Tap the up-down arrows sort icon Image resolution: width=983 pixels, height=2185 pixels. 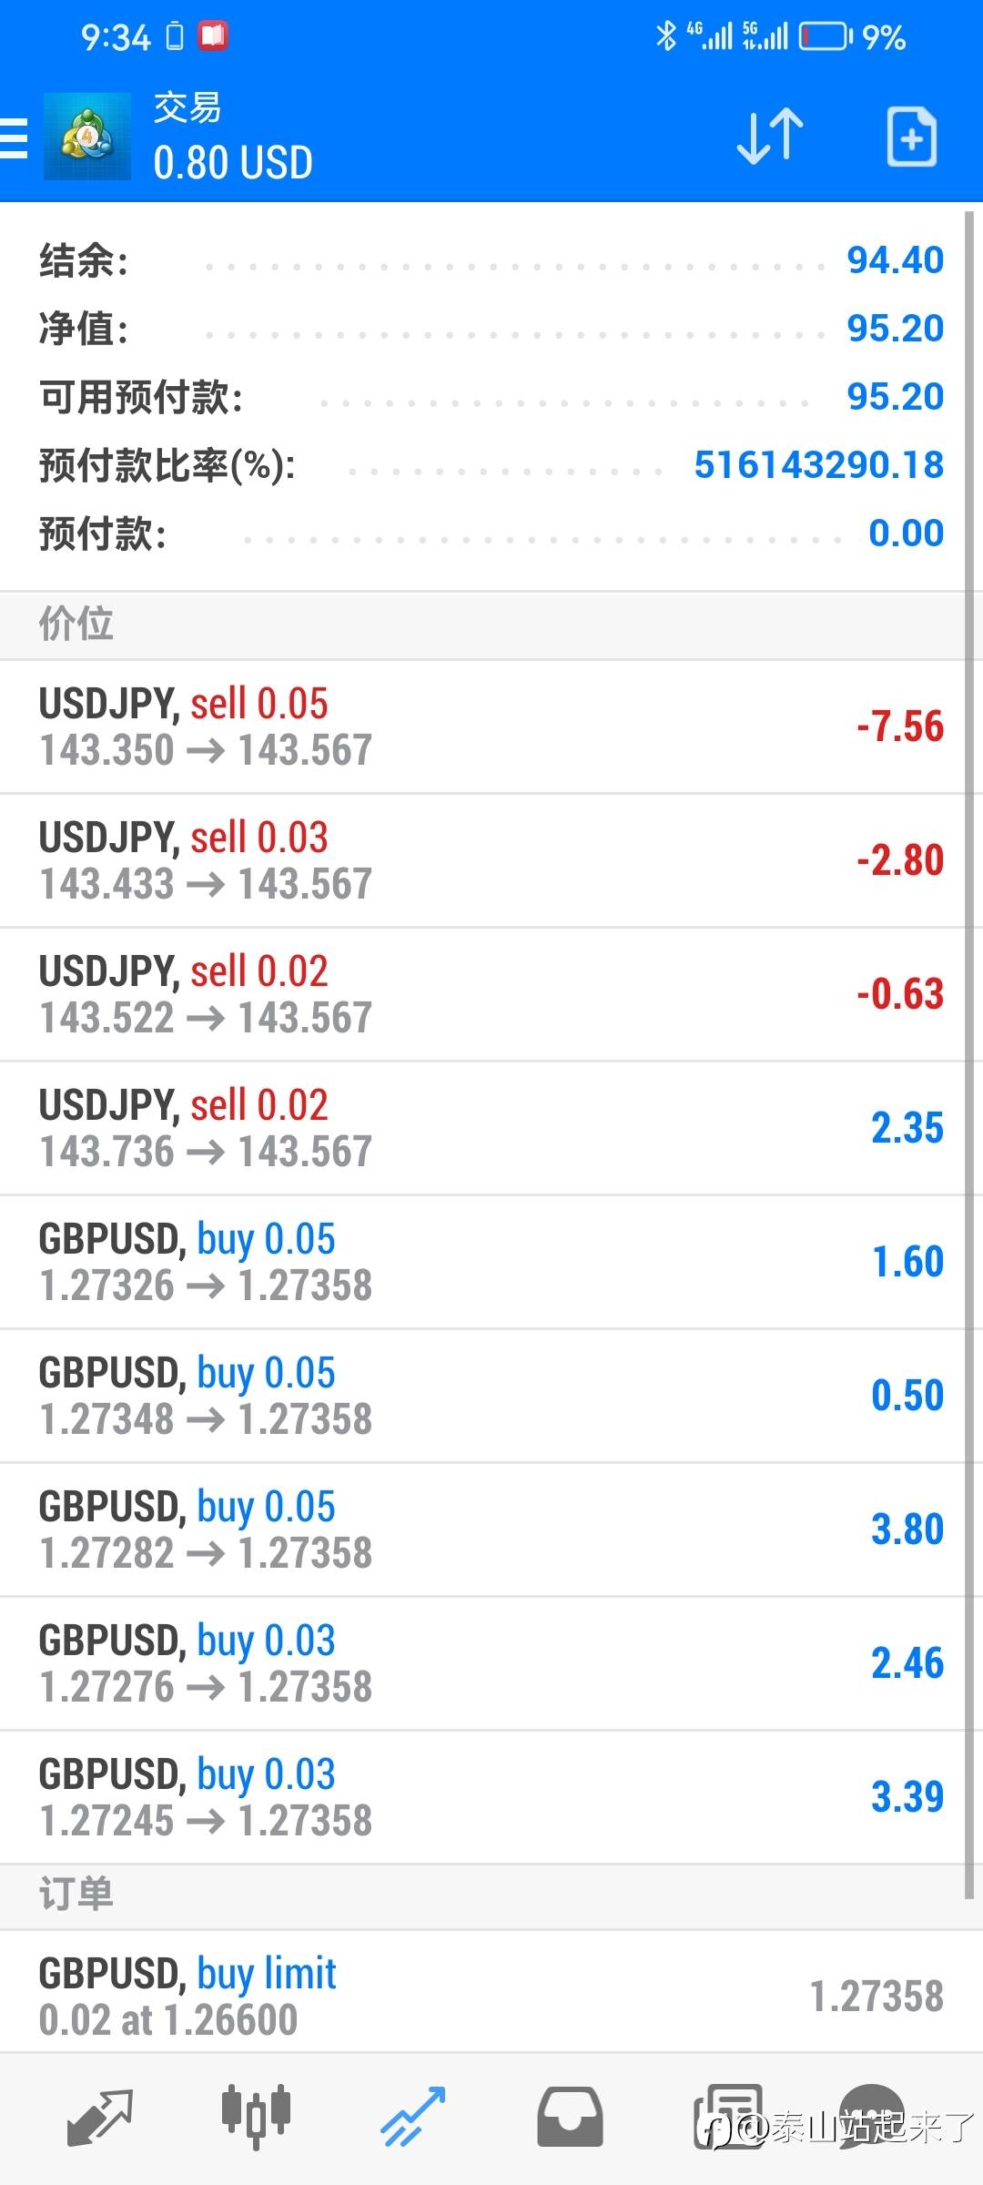[769, 137]
